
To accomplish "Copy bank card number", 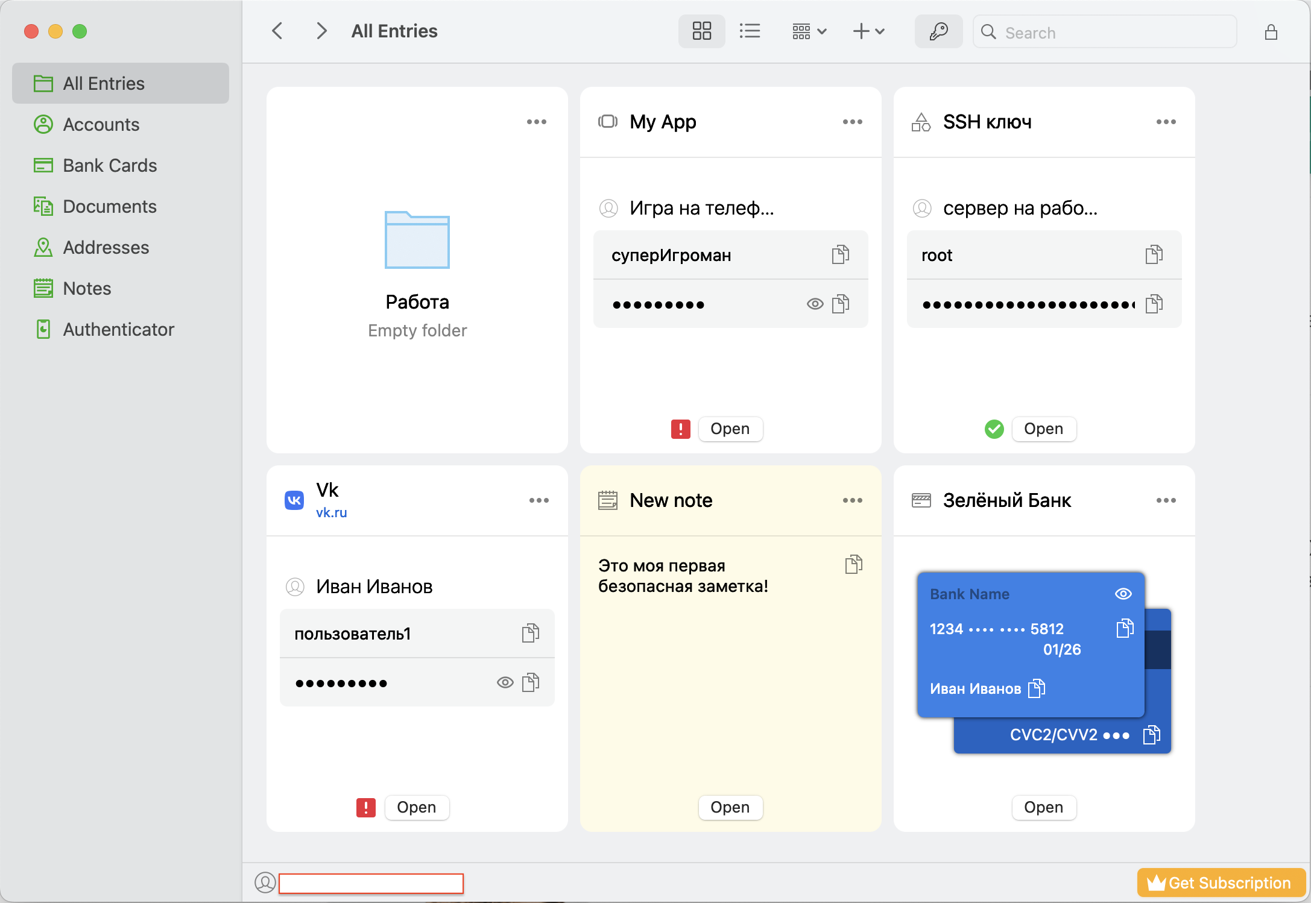I will (x=1125, y=628).
